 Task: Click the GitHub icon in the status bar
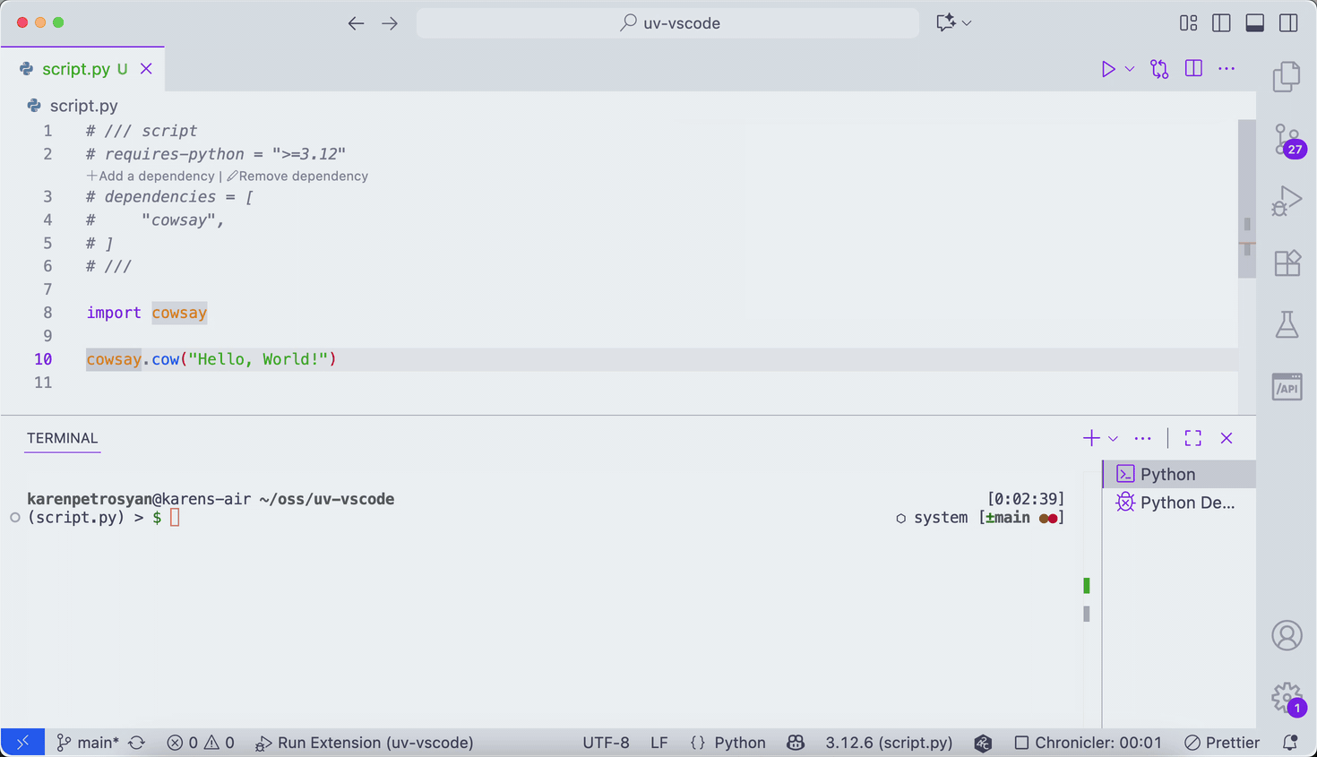point(796,742)
